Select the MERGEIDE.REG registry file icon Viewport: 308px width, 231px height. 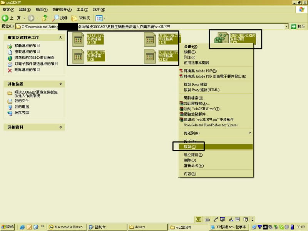[x=221, y=38]
